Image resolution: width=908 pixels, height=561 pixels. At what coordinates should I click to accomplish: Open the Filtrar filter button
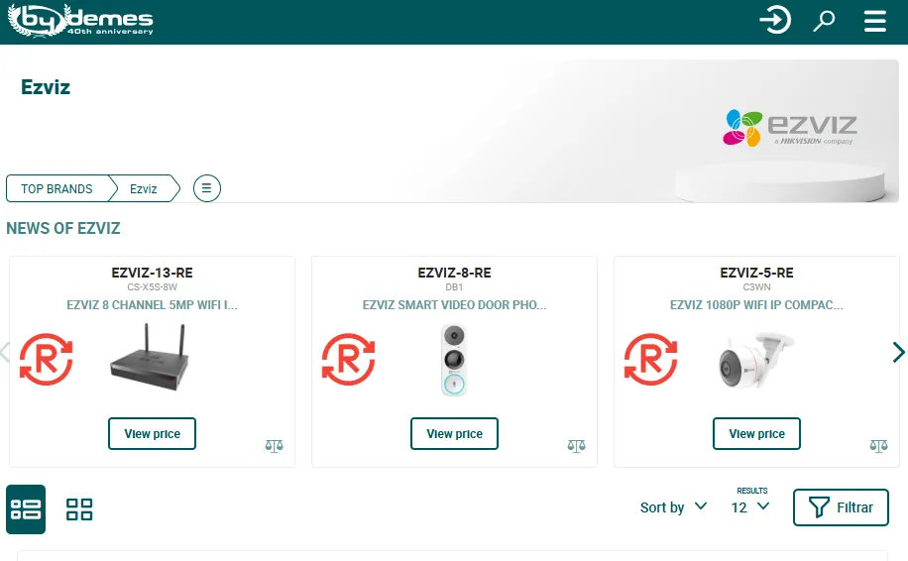(841, 507)
